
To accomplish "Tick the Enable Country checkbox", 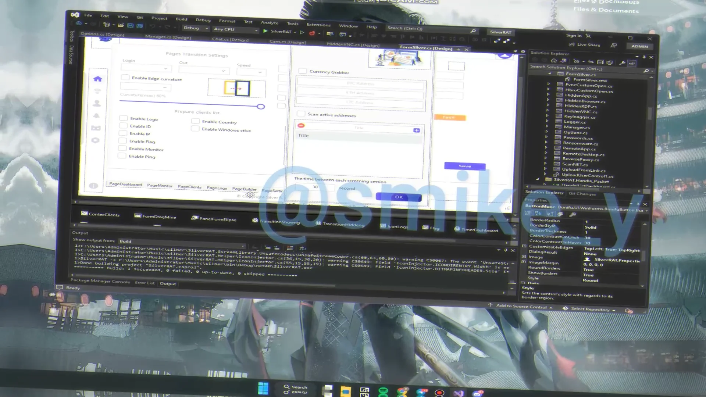I will pyautogui.click(x=195, y=121).
